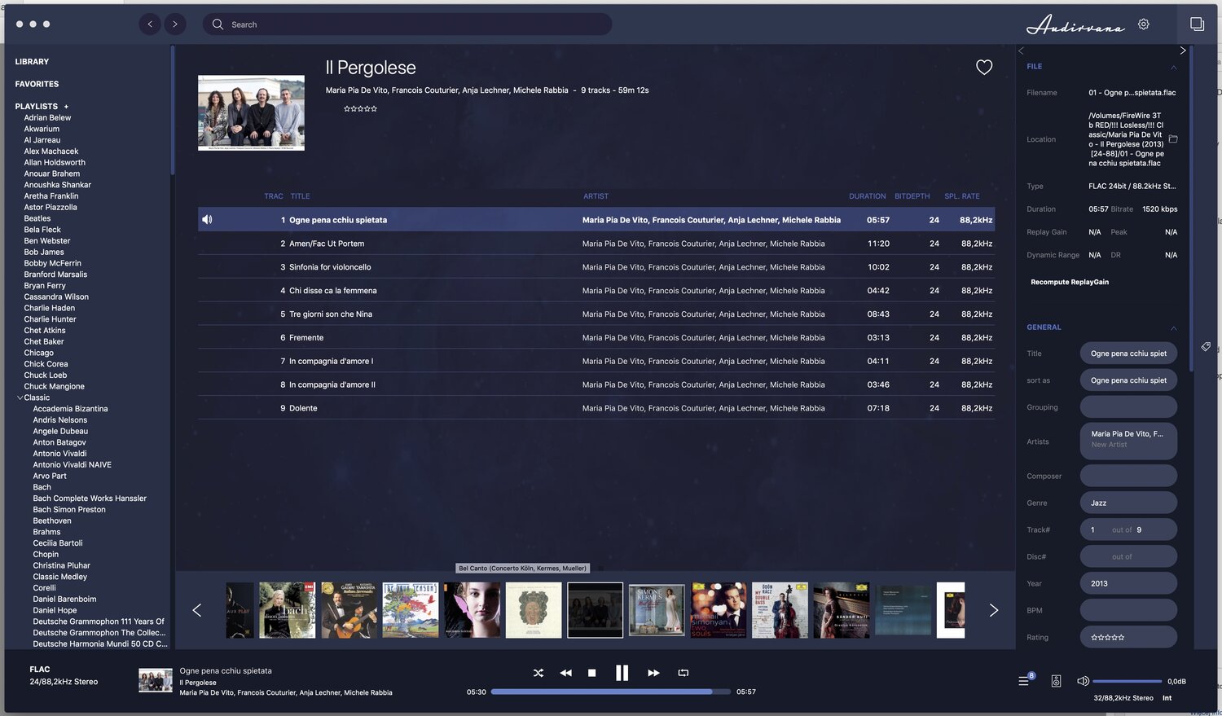Viewport: 1222px width, 716px height.
Task: Click the tag icon on the panel edge
Action: click(x=1206, y=347)
